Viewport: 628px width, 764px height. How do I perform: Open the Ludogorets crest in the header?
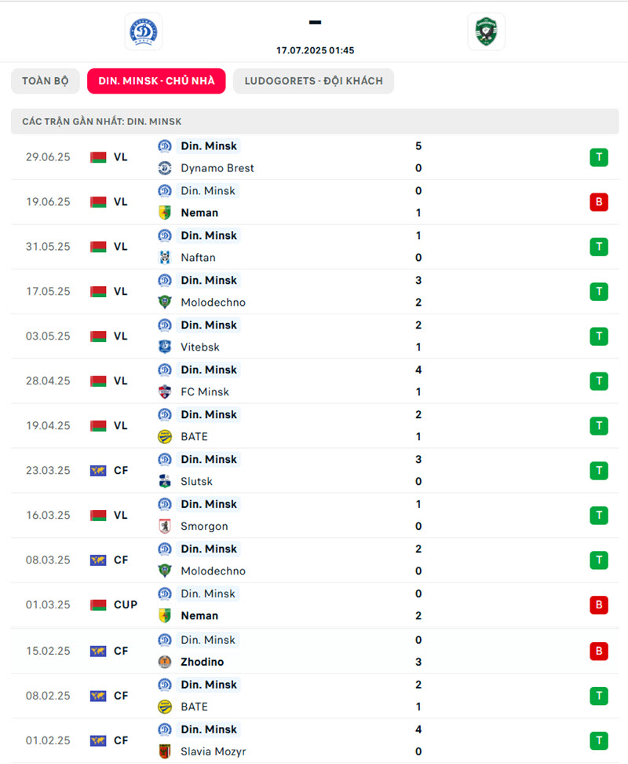[486, 31]
